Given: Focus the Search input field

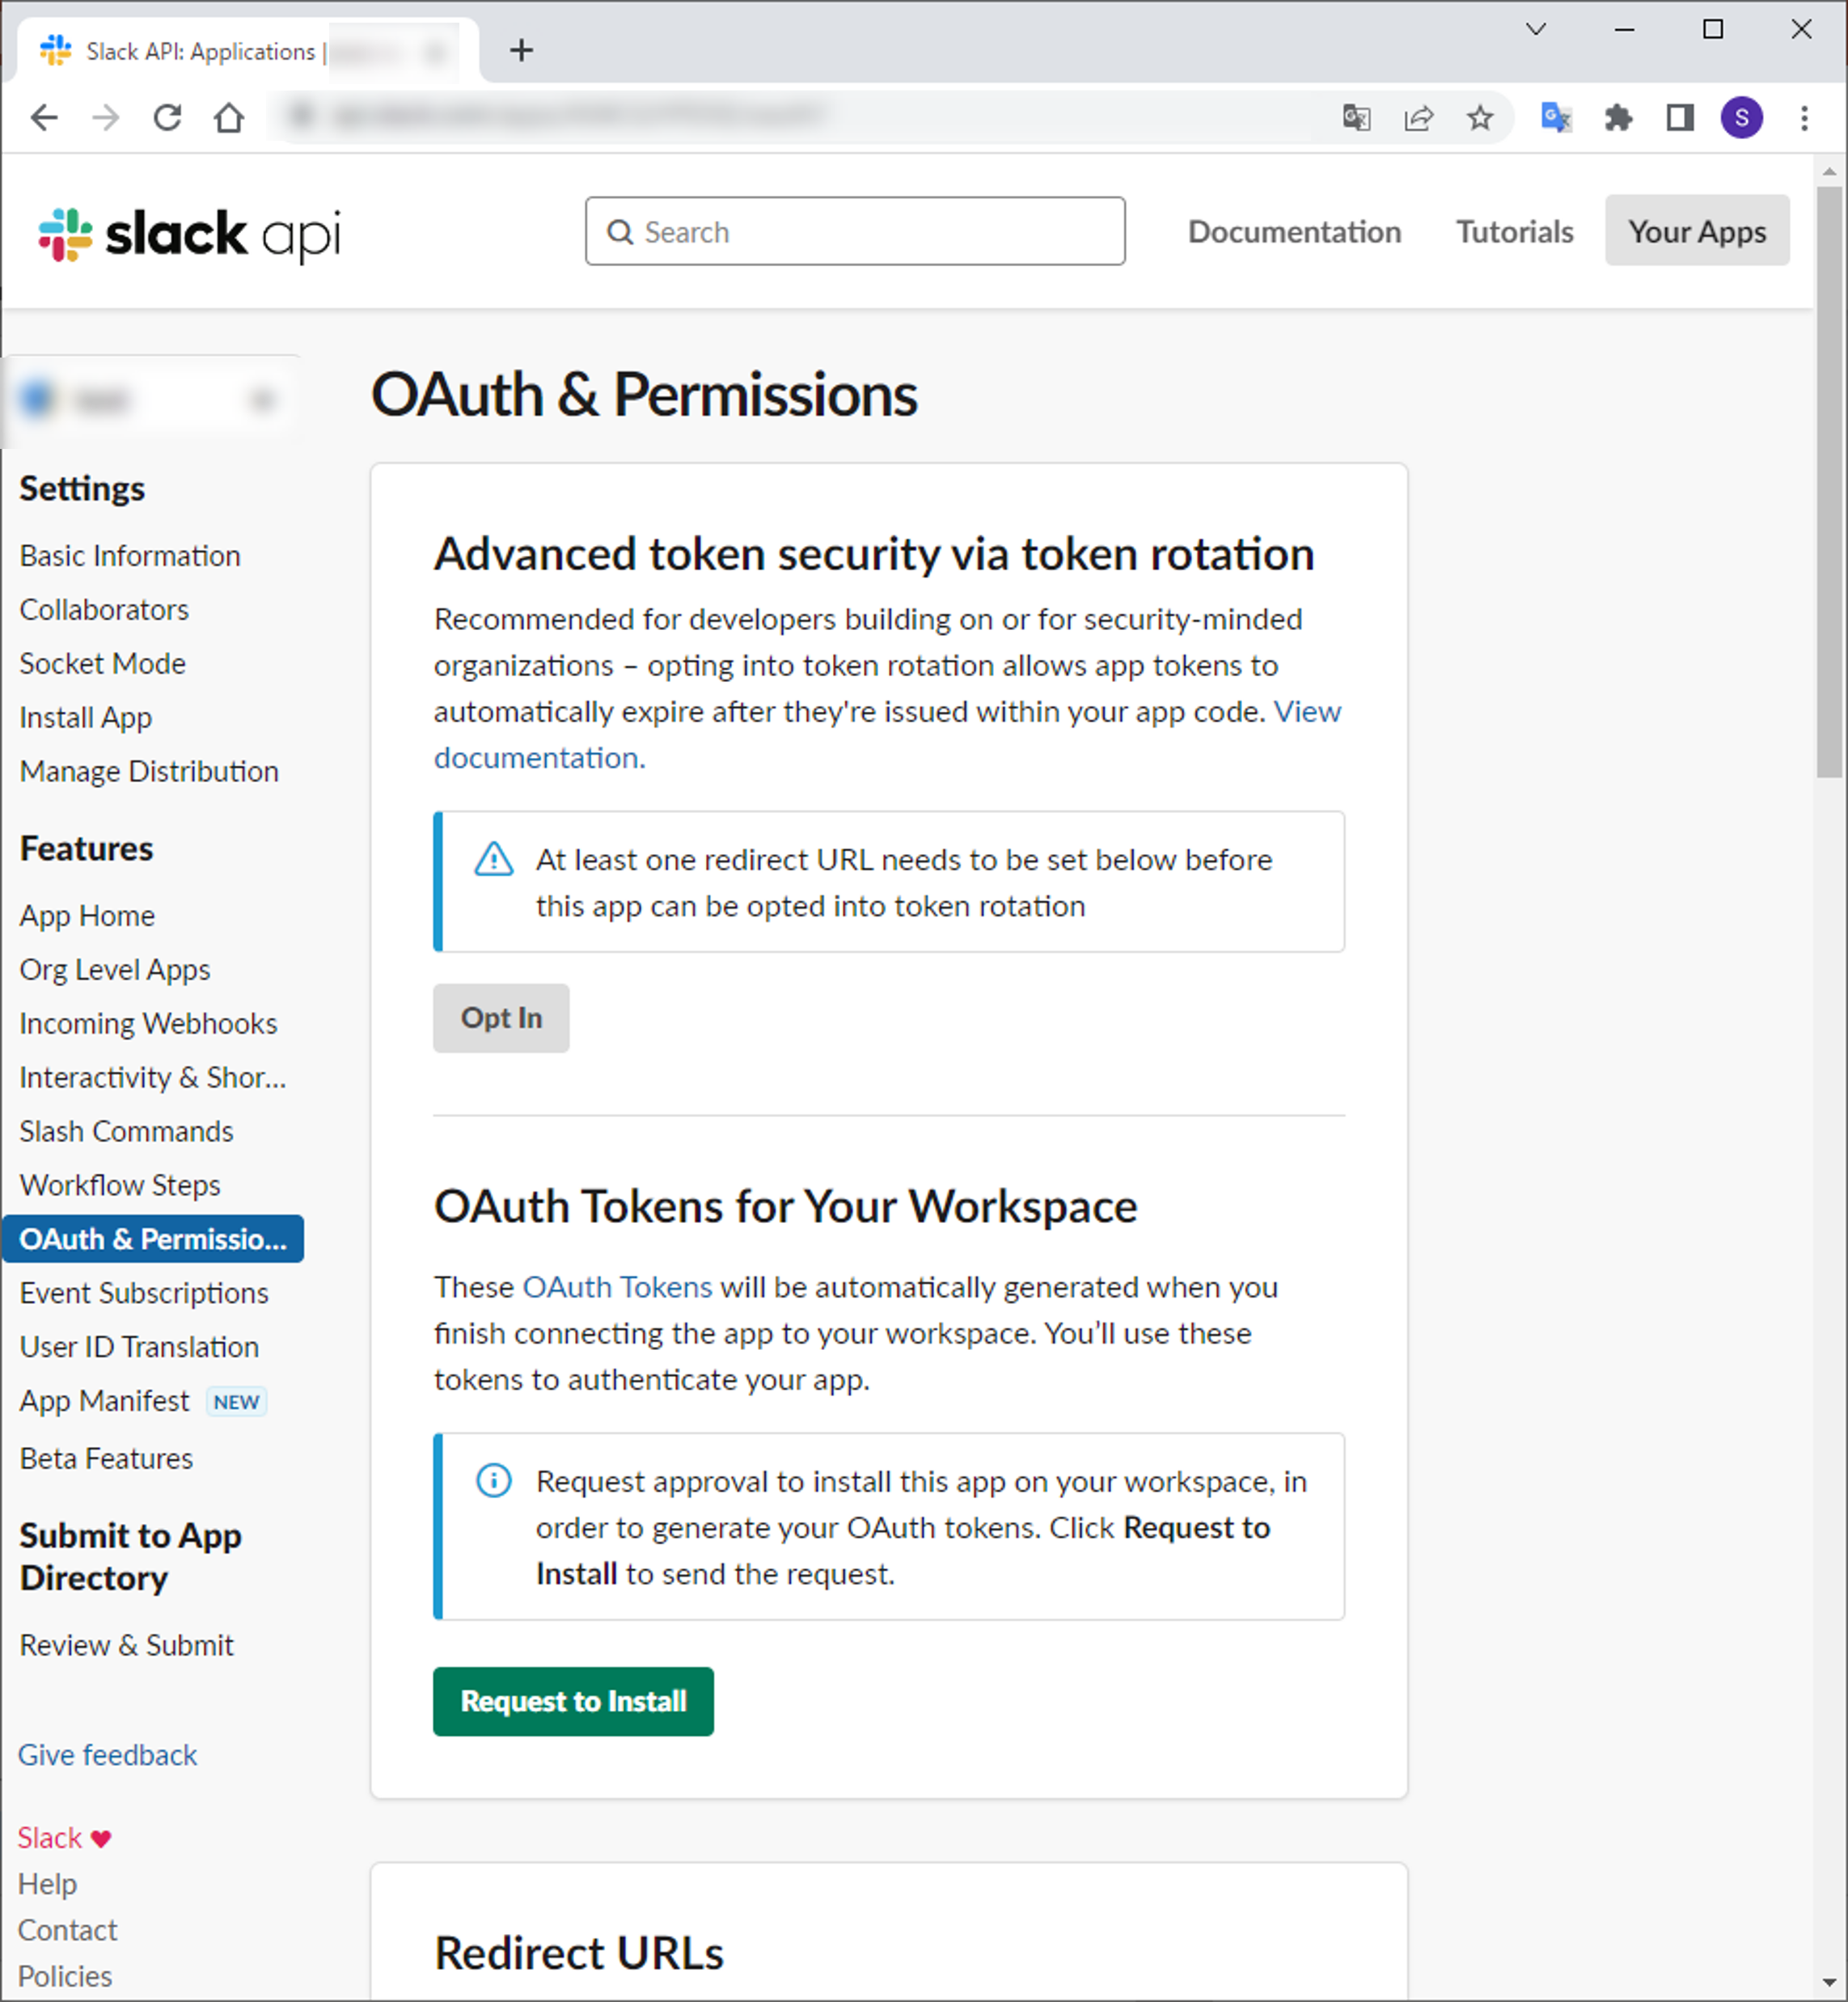Looking at the screenshot, I should pos(855,231).
